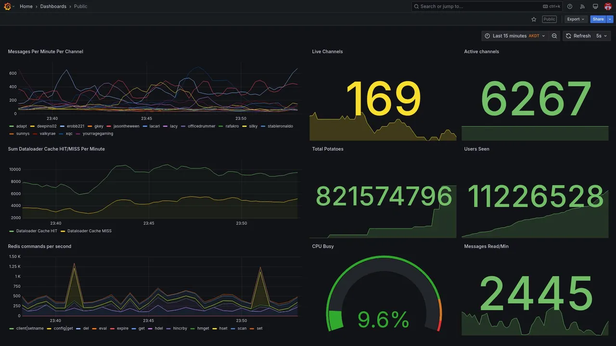Open the 5s refresh interval dropdown
The width and height of the screenshot is (616, 346).
[x=602, y=36]
